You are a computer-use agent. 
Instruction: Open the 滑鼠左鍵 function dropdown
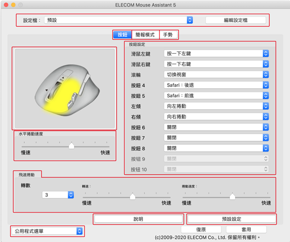point(216,54)
